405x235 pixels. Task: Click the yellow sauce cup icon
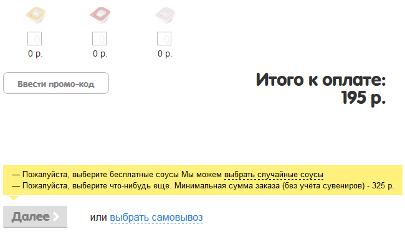pyautogui.click(x=36, y=15)
